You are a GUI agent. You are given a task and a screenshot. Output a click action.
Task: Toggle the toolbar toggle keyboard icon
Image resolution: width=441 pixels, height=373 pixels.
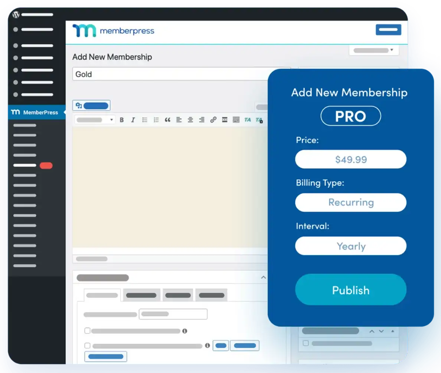point(236,120)
